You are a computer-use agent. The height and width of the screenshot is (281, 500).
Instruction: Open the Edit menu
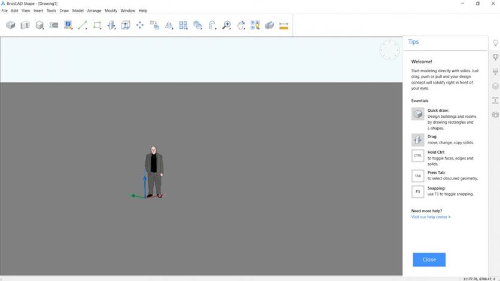[15, 11]
